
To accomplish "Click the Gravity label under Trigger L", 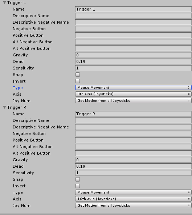I will pyautogui.click(x=20, y=55).
